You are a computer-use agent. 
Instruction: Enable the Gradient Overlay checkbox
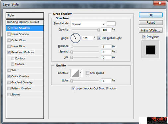(9, 82)
